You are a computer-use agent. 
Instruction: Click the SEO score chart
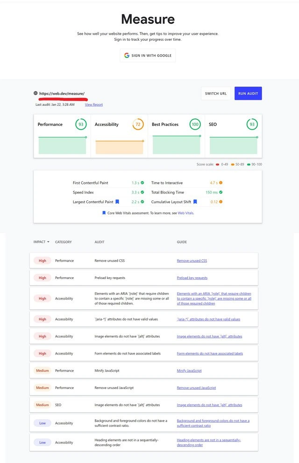pyautogui.click(x=234, y=145)
